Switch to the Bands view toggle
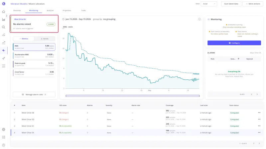Viewport: 266px width, 149px height. click(45, 39)
